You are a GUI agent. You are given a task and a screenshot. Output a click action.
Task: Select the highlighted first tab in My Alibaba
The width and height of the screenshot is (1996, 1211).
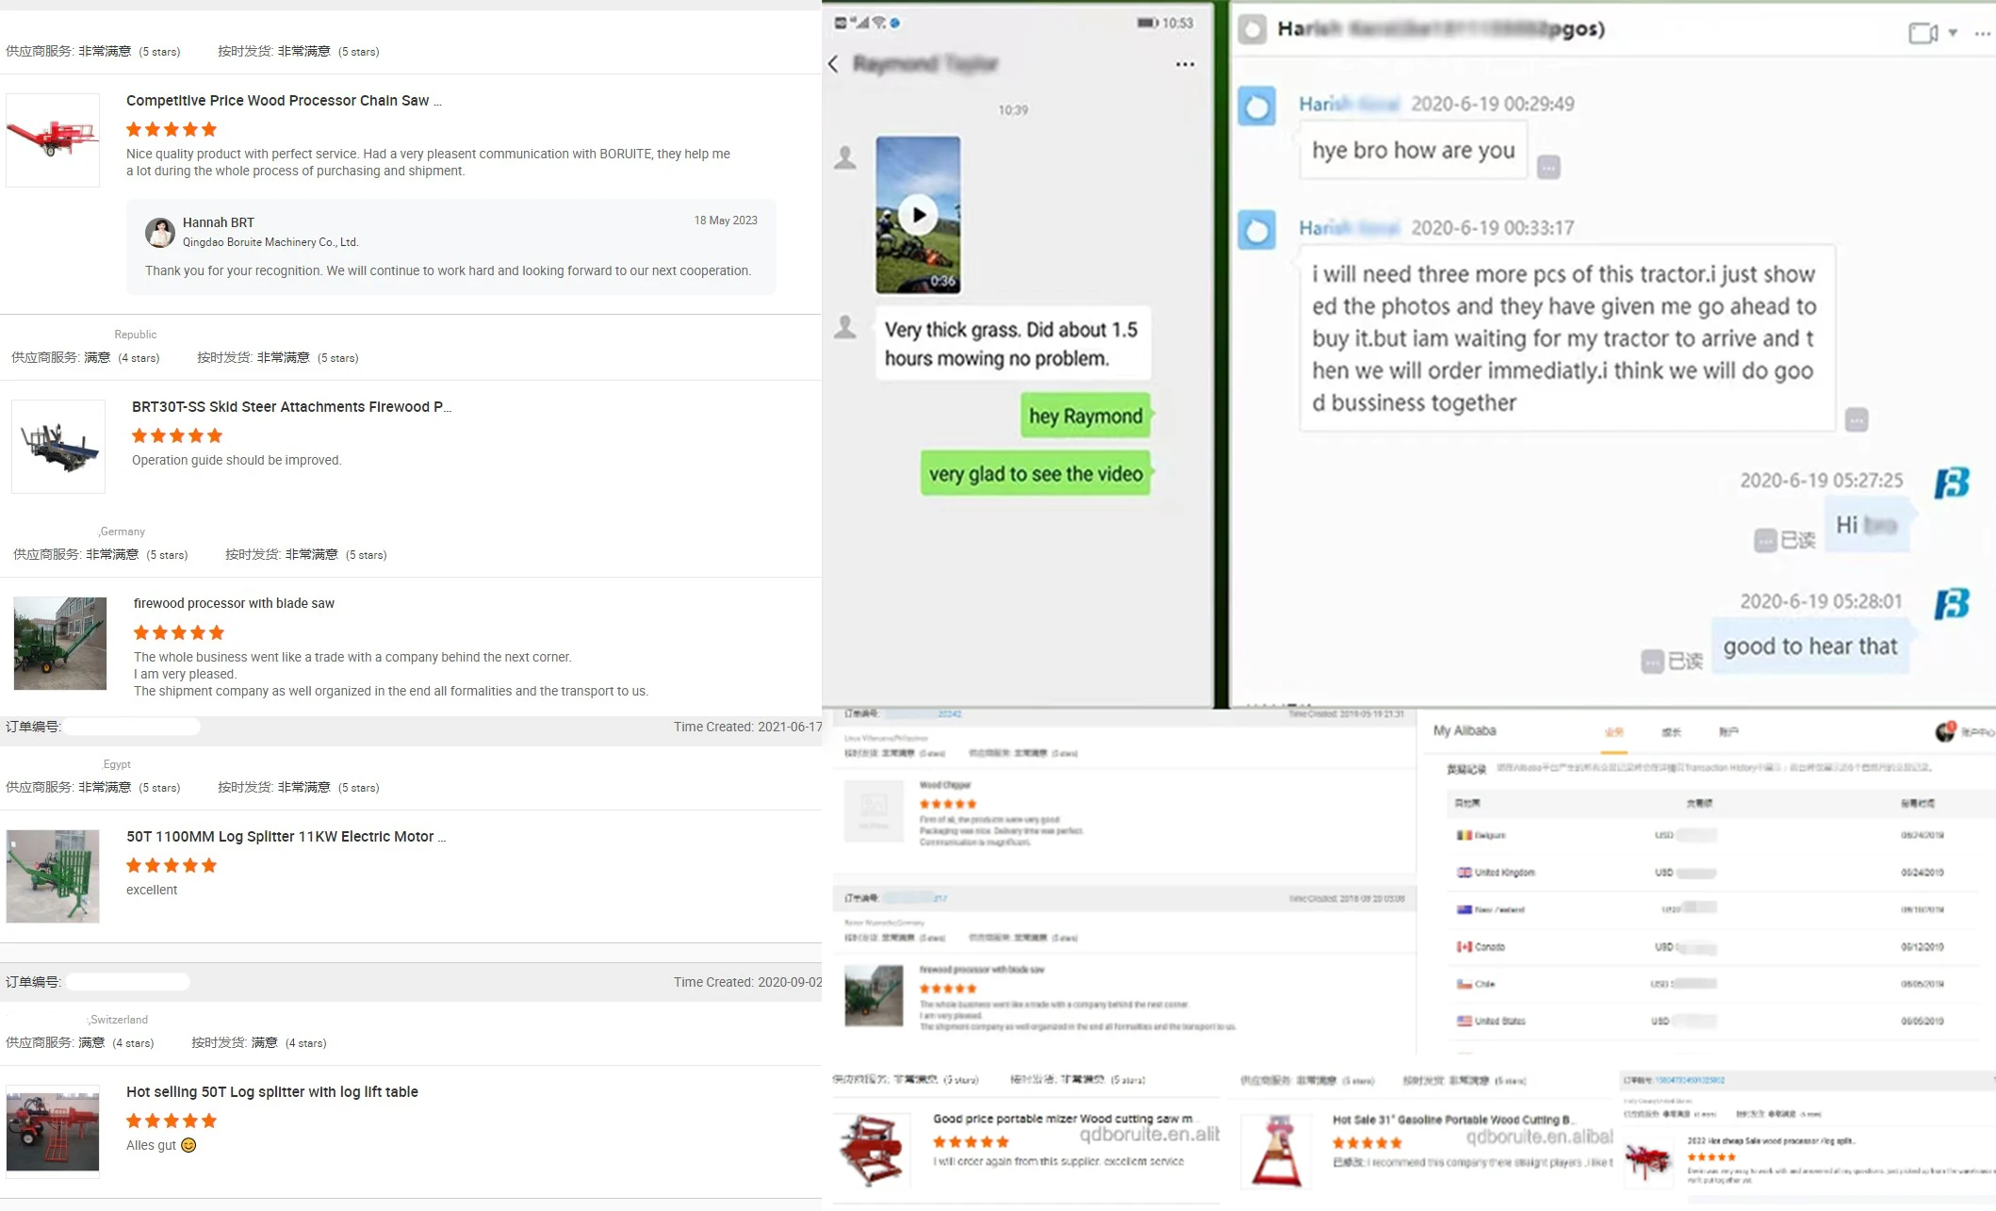[x=1614, y=732]
